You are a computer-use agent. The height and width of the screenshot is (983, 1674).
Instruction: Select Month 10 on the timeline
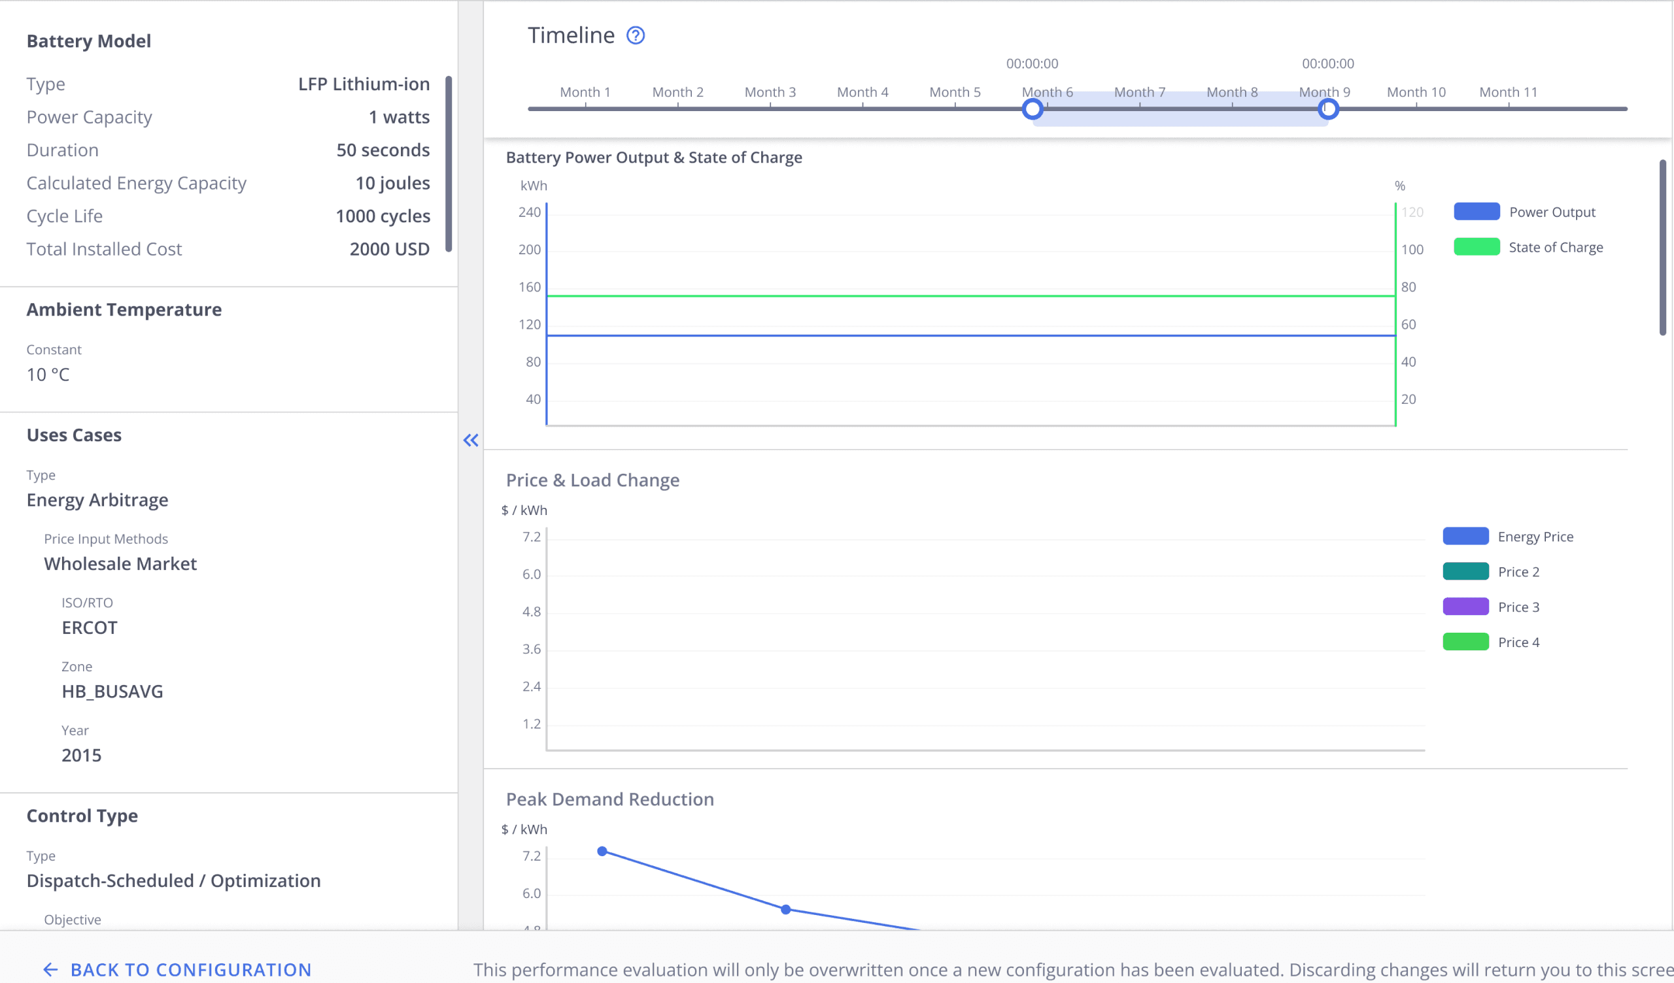coord(1416,92)
